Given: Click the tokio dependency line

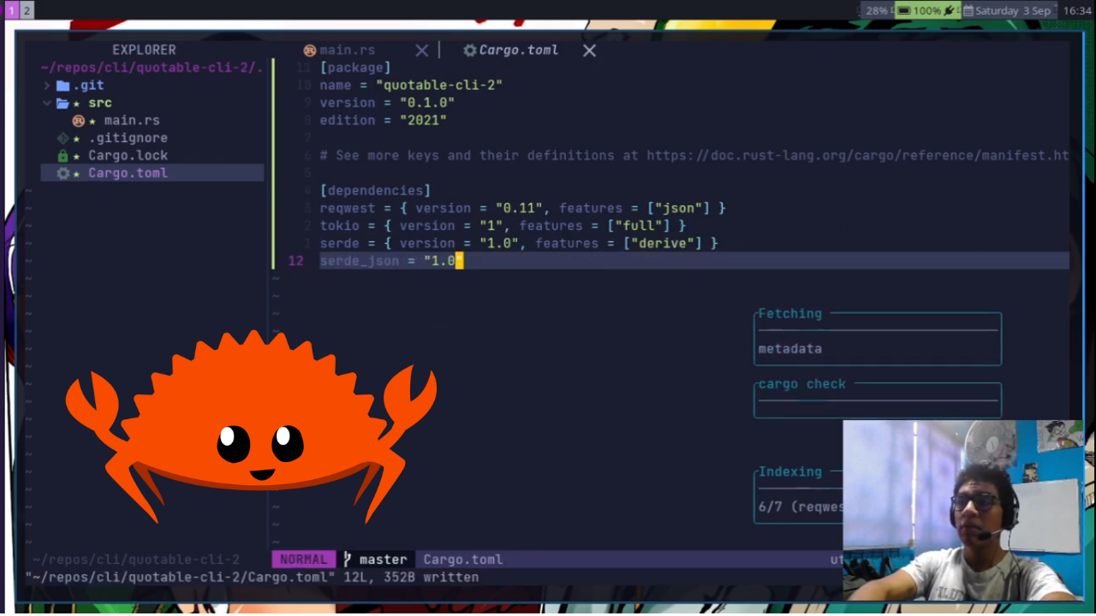Looking at the screenshot, I should tap(503, 226).
